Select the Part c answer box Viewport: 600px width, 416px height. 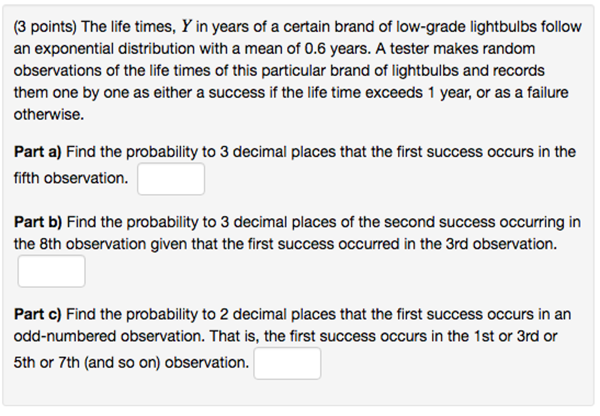point(287,363)
